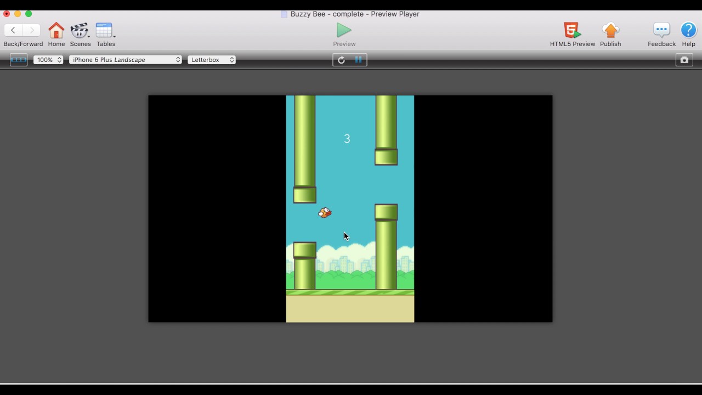Click the score number 3
This screenshot has height=395, width=702.
point(347,139)
